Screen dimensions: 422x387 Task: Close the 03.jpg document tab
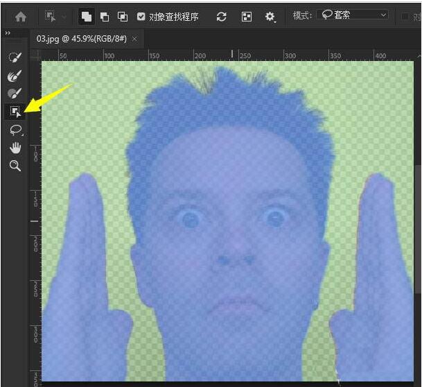pos(134,38)
